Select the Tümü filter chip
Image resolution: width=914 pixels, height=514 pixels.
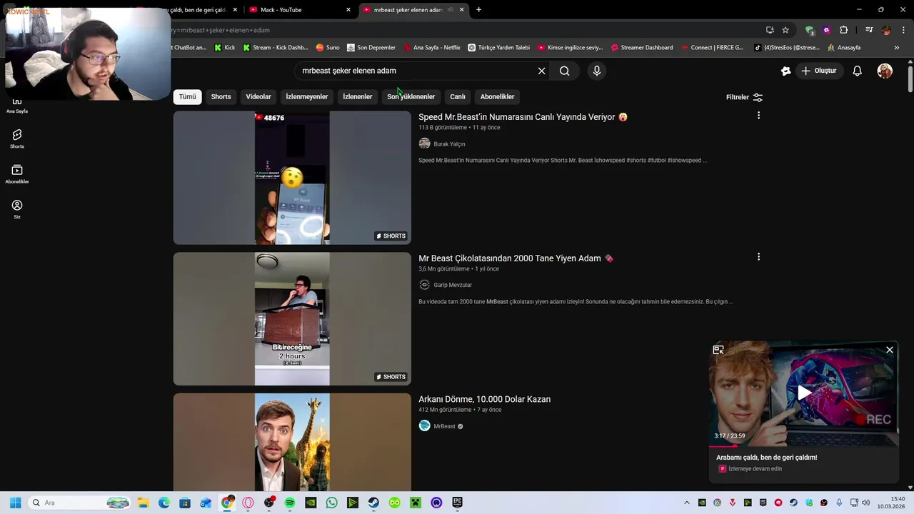click(187, 96)
